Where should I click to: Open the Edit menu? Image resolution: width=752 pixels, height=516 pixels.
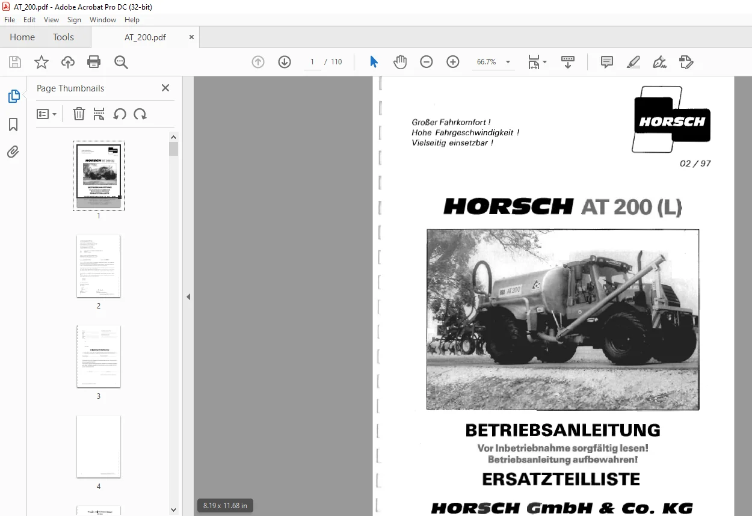point(29,20)
